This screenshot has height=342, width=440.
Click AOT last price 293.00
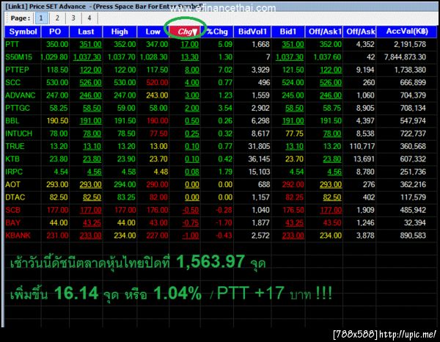[x=90, y=184]
